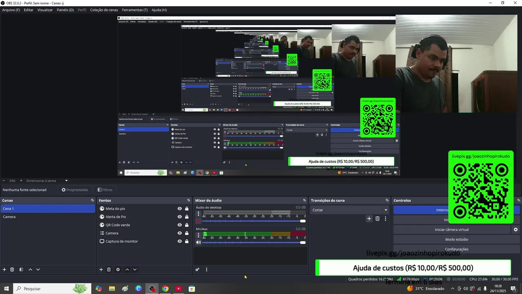Hide the Camera source

click(179, 233)
